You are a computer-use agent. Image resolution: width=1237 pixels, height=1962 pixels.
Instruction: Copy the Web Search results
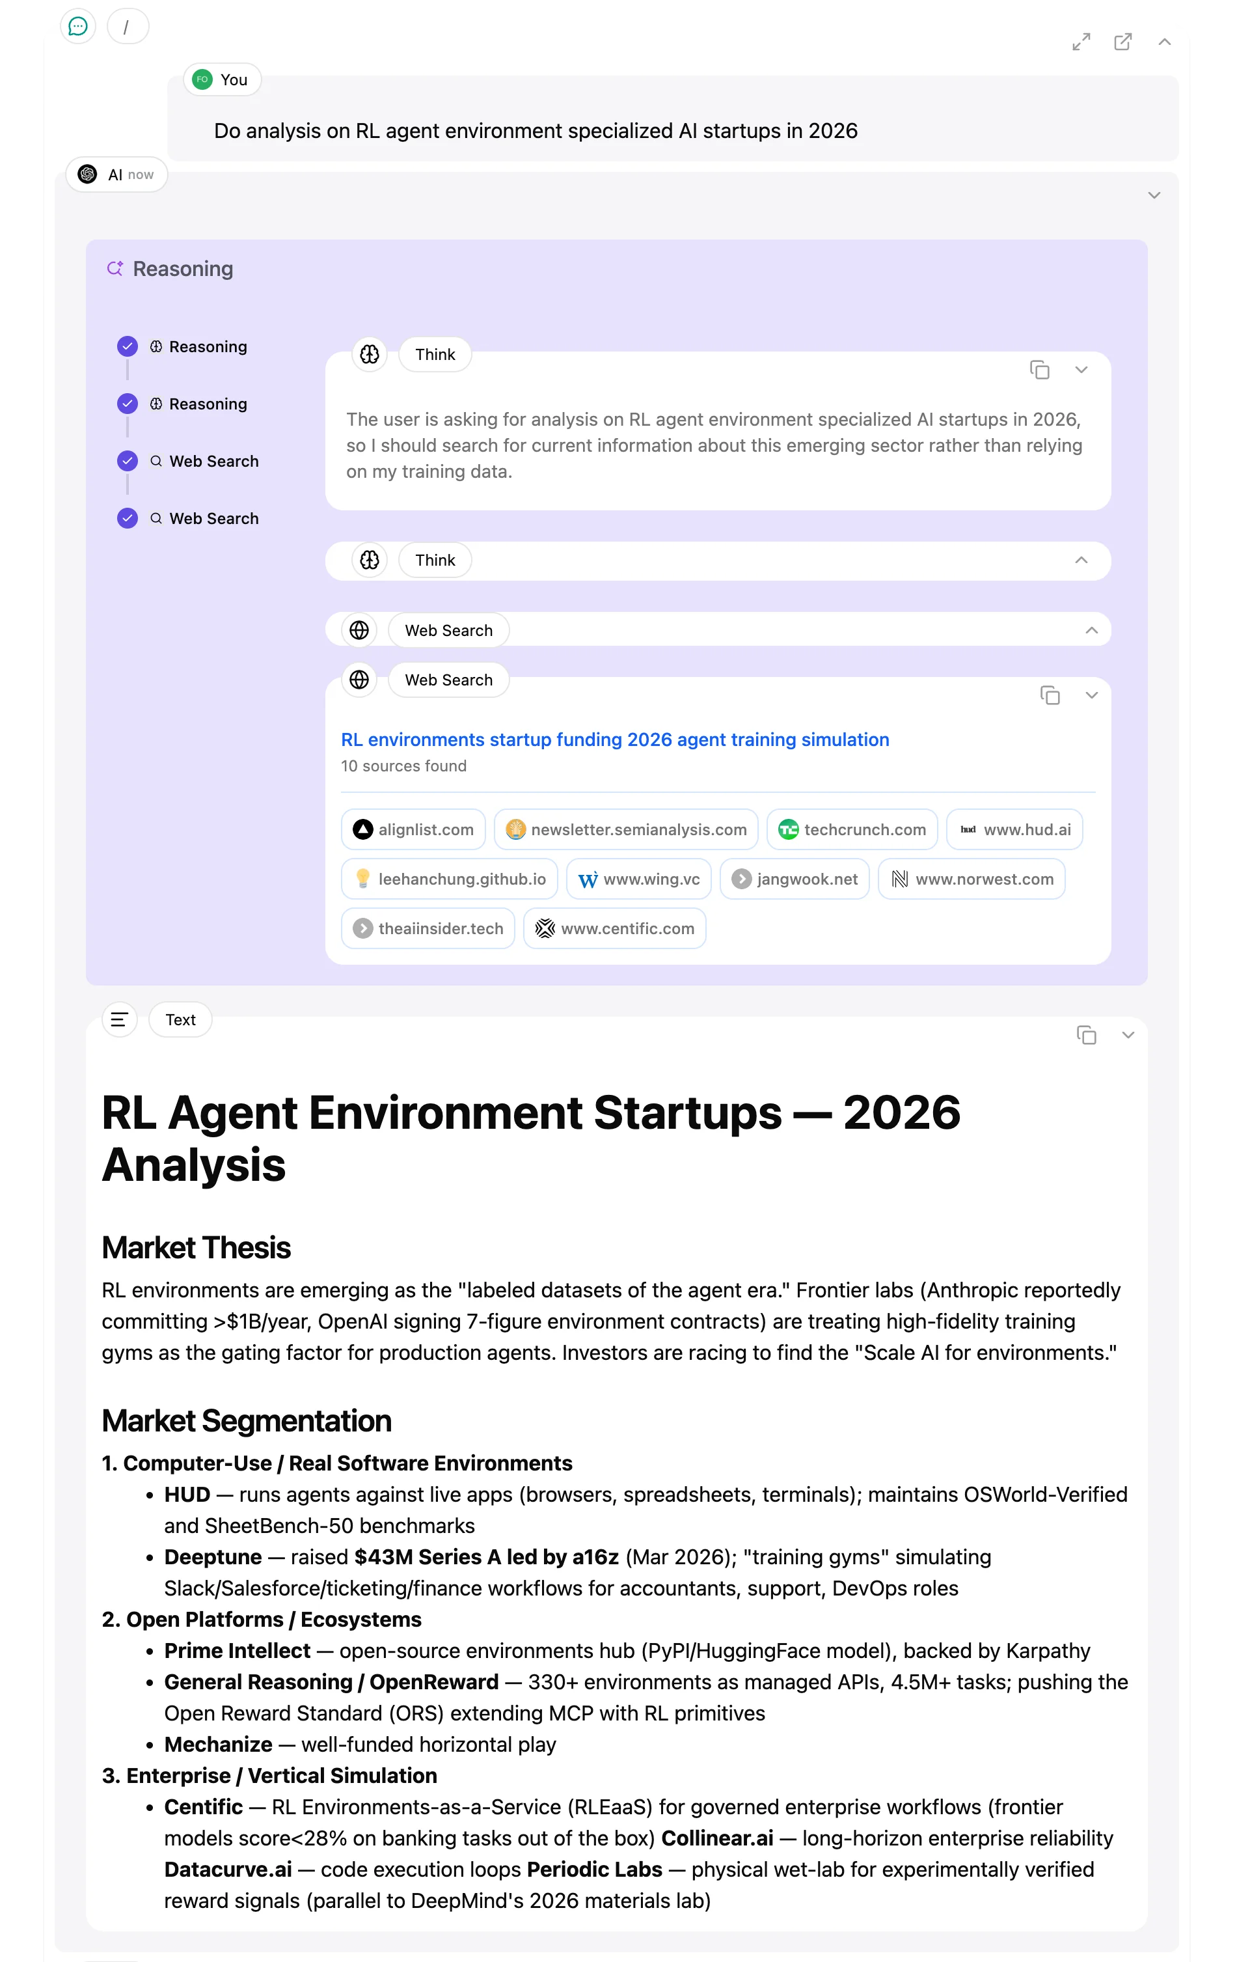pyautogui.click(x=1050, y=696)
